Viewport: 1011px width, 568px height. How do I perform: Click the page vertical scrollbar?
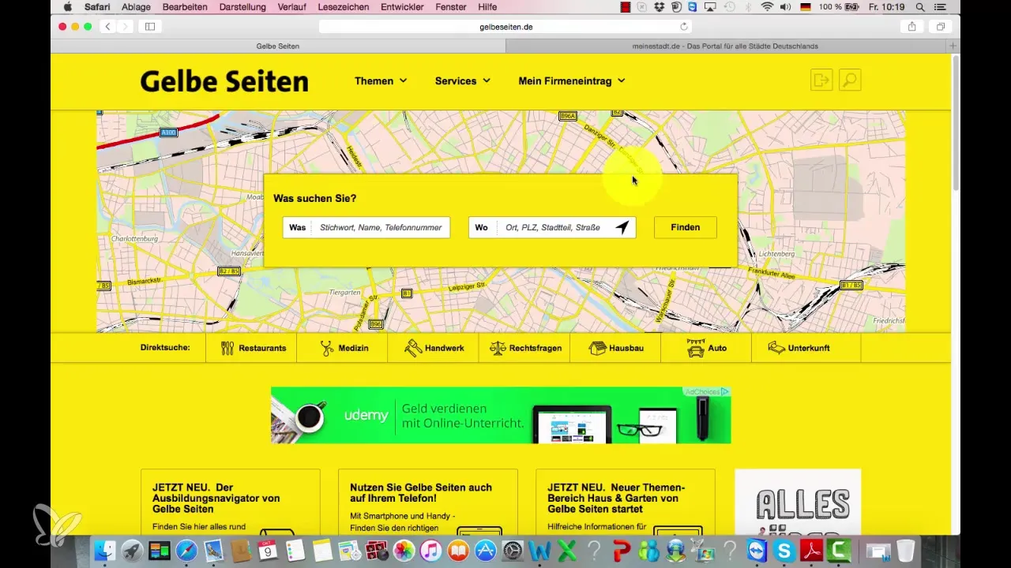956,124
